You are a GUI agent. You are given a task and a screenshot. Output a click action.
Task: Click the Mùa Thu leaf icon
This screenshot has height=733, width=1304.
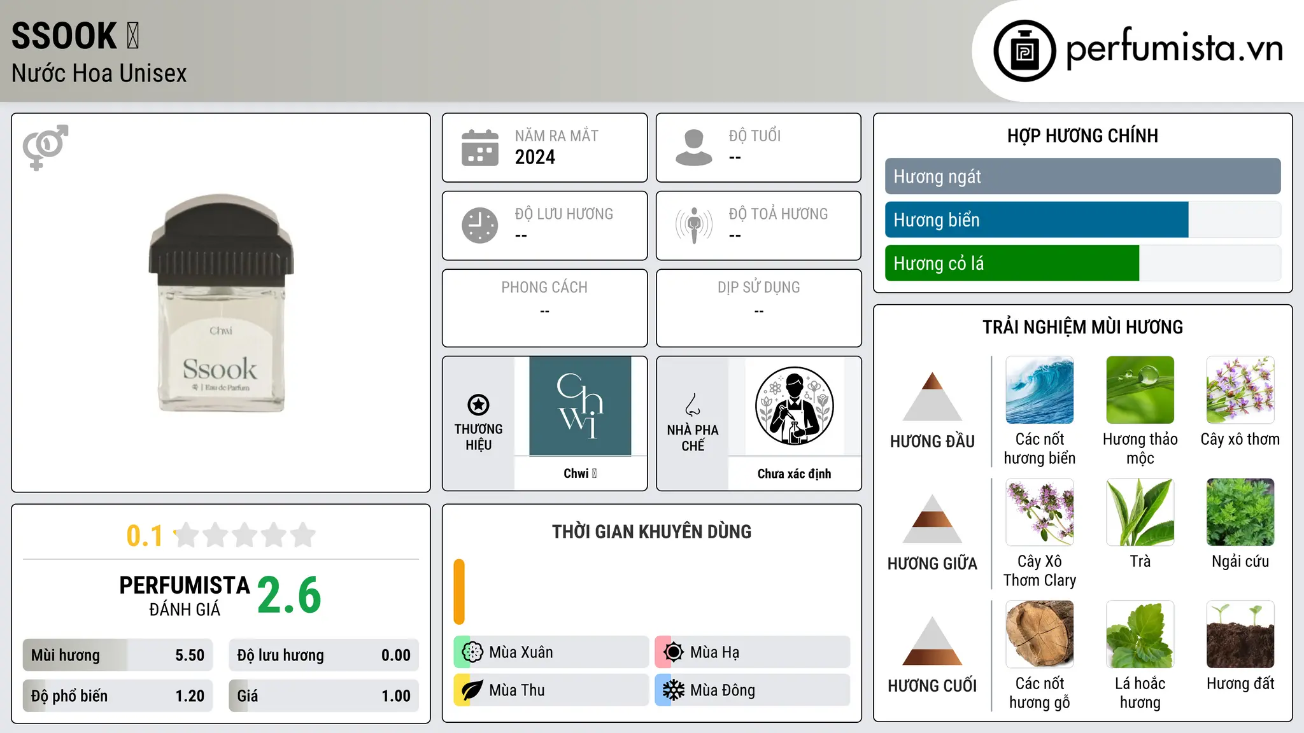(472, 690)
